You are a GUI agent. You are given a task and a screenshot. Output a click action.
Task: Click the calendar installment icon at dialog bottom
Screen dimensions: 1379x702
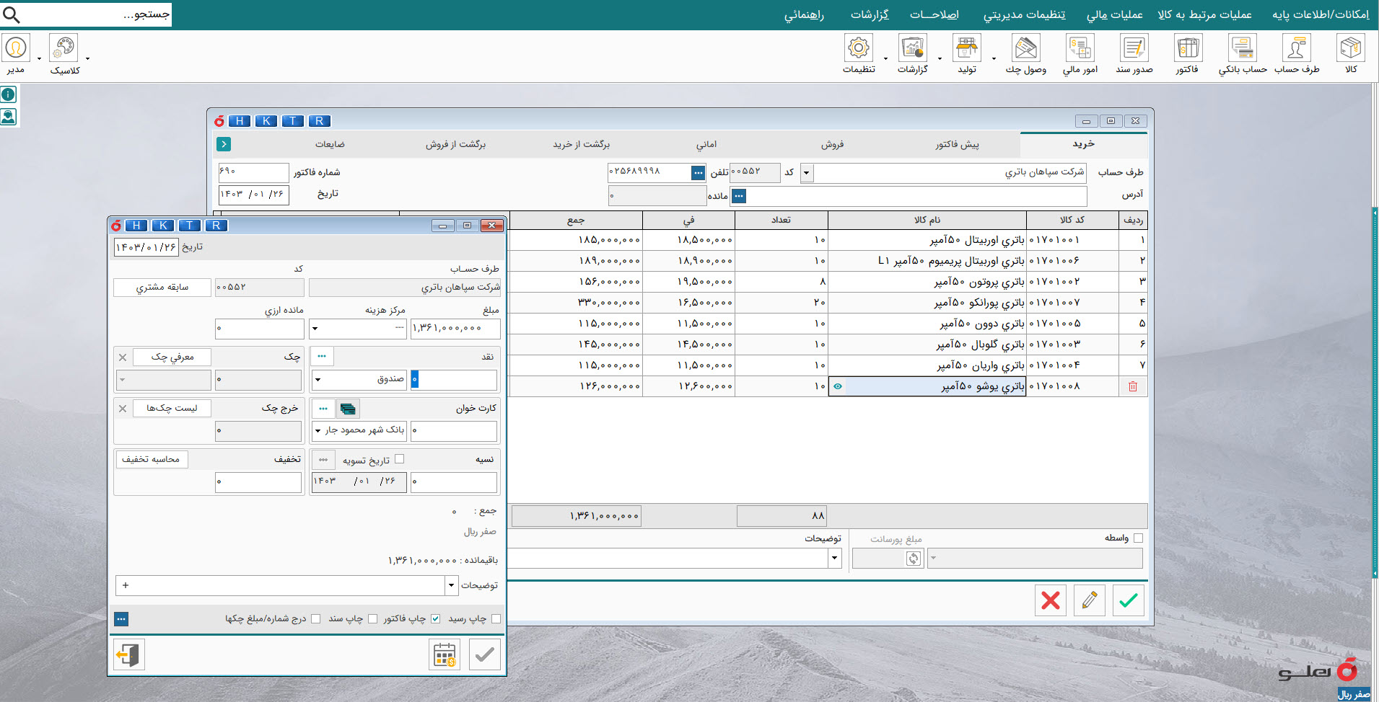pos(445,655)
